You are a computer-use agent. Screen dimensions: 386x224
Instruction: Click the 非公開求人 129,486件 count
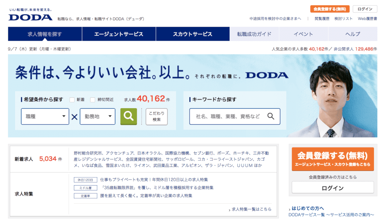click(x=355, y=49)
